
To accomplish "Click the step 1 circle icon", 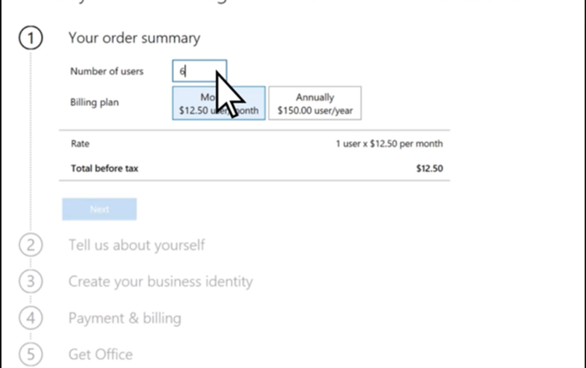I will coord(31,38).
